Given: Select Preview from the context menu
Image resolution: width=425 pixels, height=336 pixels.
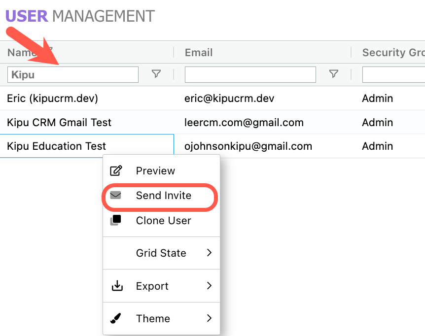Looking at the screenshot, I should 155,170.
